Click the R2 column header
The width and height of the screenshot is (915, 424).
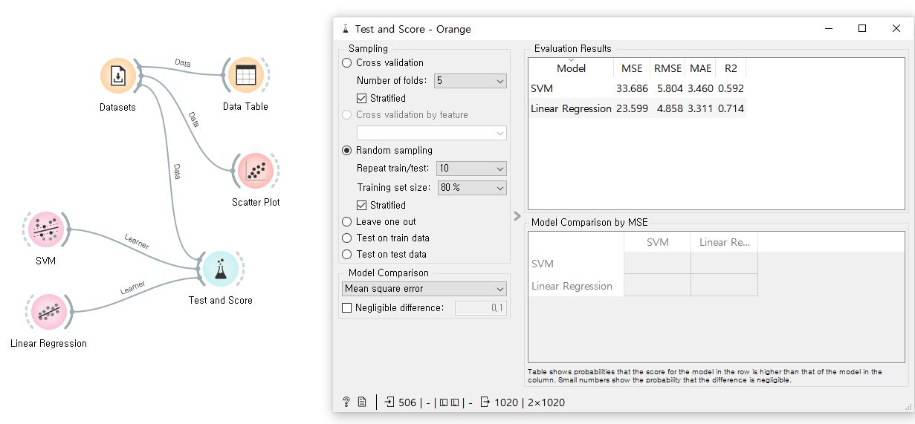[731, 68]
